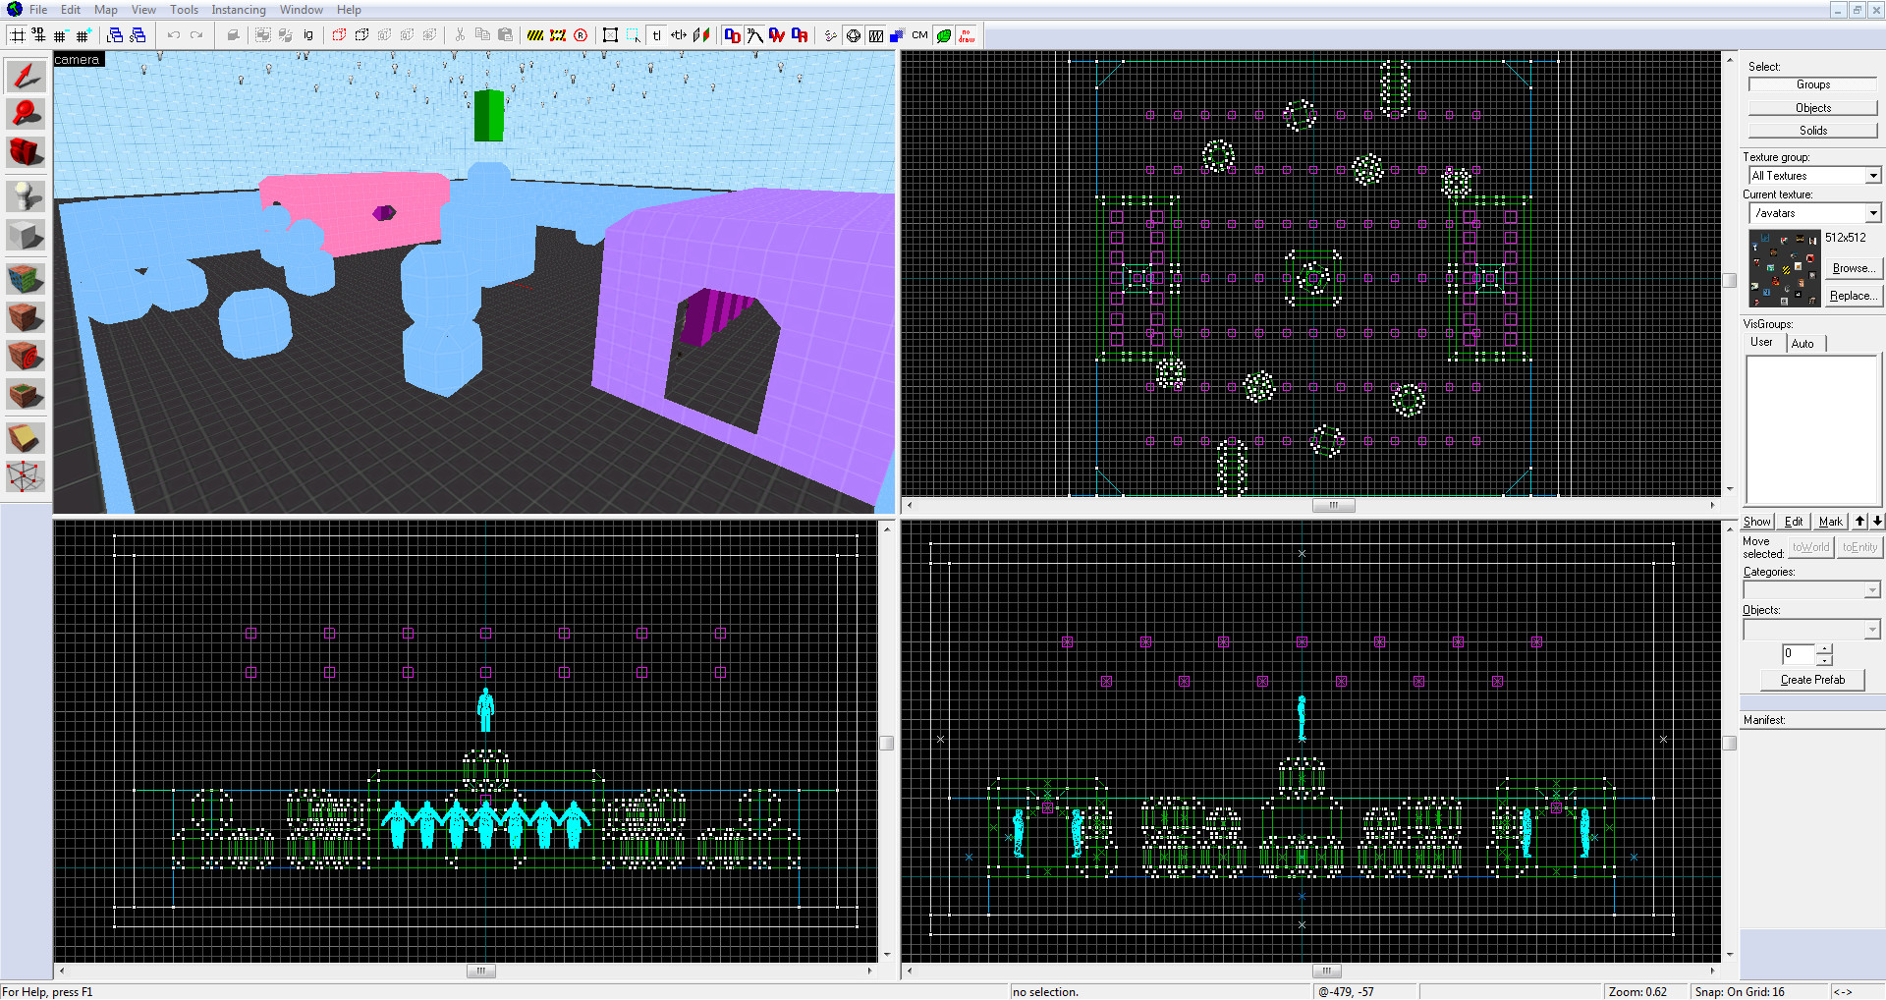Expand the Current texture dropdown
Image resolution: width=1886 pixels, height=1000 pixels.
pos(1873,213)
